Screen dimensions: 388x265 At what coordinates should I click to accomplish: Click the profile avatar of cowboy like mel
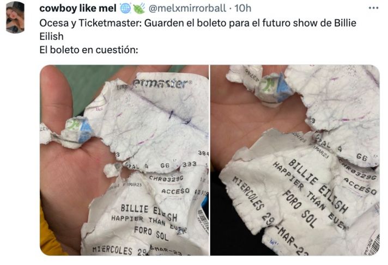click(15, 17)
